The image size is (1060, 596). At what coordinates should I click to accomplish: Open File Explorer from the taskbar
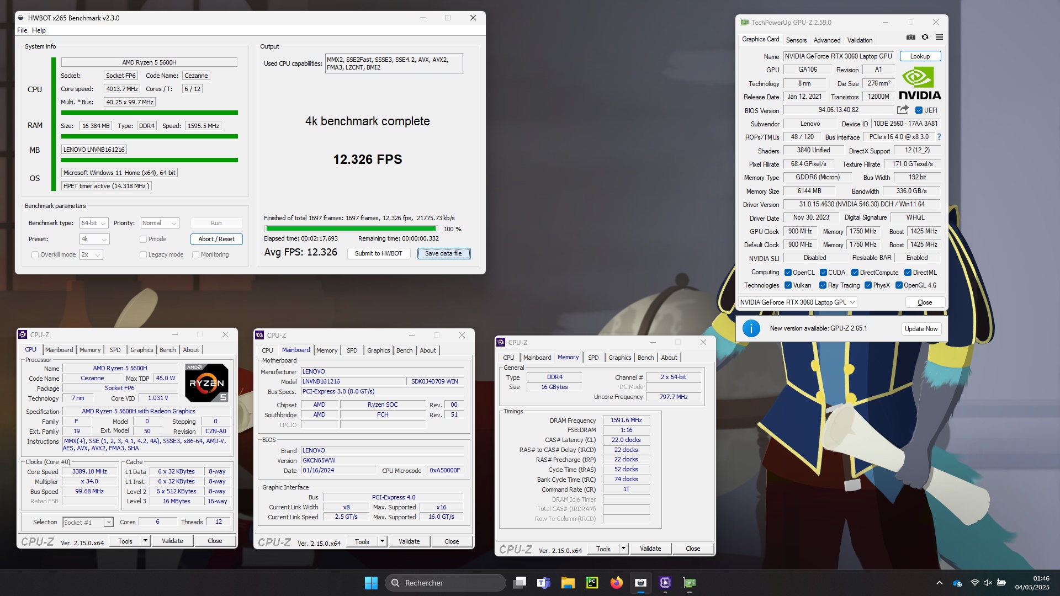568,583
